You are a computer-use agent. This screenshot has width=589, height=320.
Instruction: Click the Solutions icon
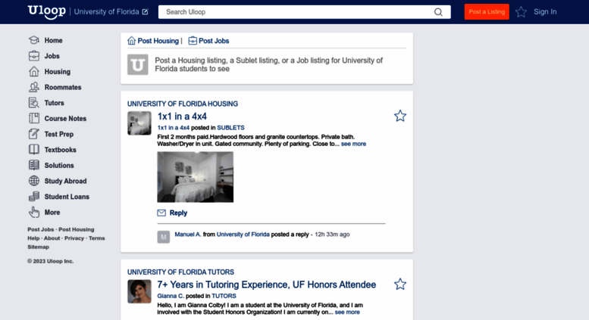pyautogui.click(x=34, y=165)
